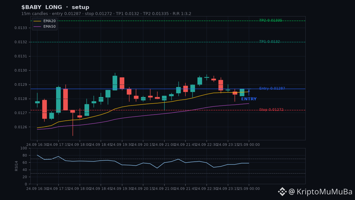Click the 24.09 19:30 time label under RSI panel
The height and width of the screenshot is (200, 355).
pos(122,189)
